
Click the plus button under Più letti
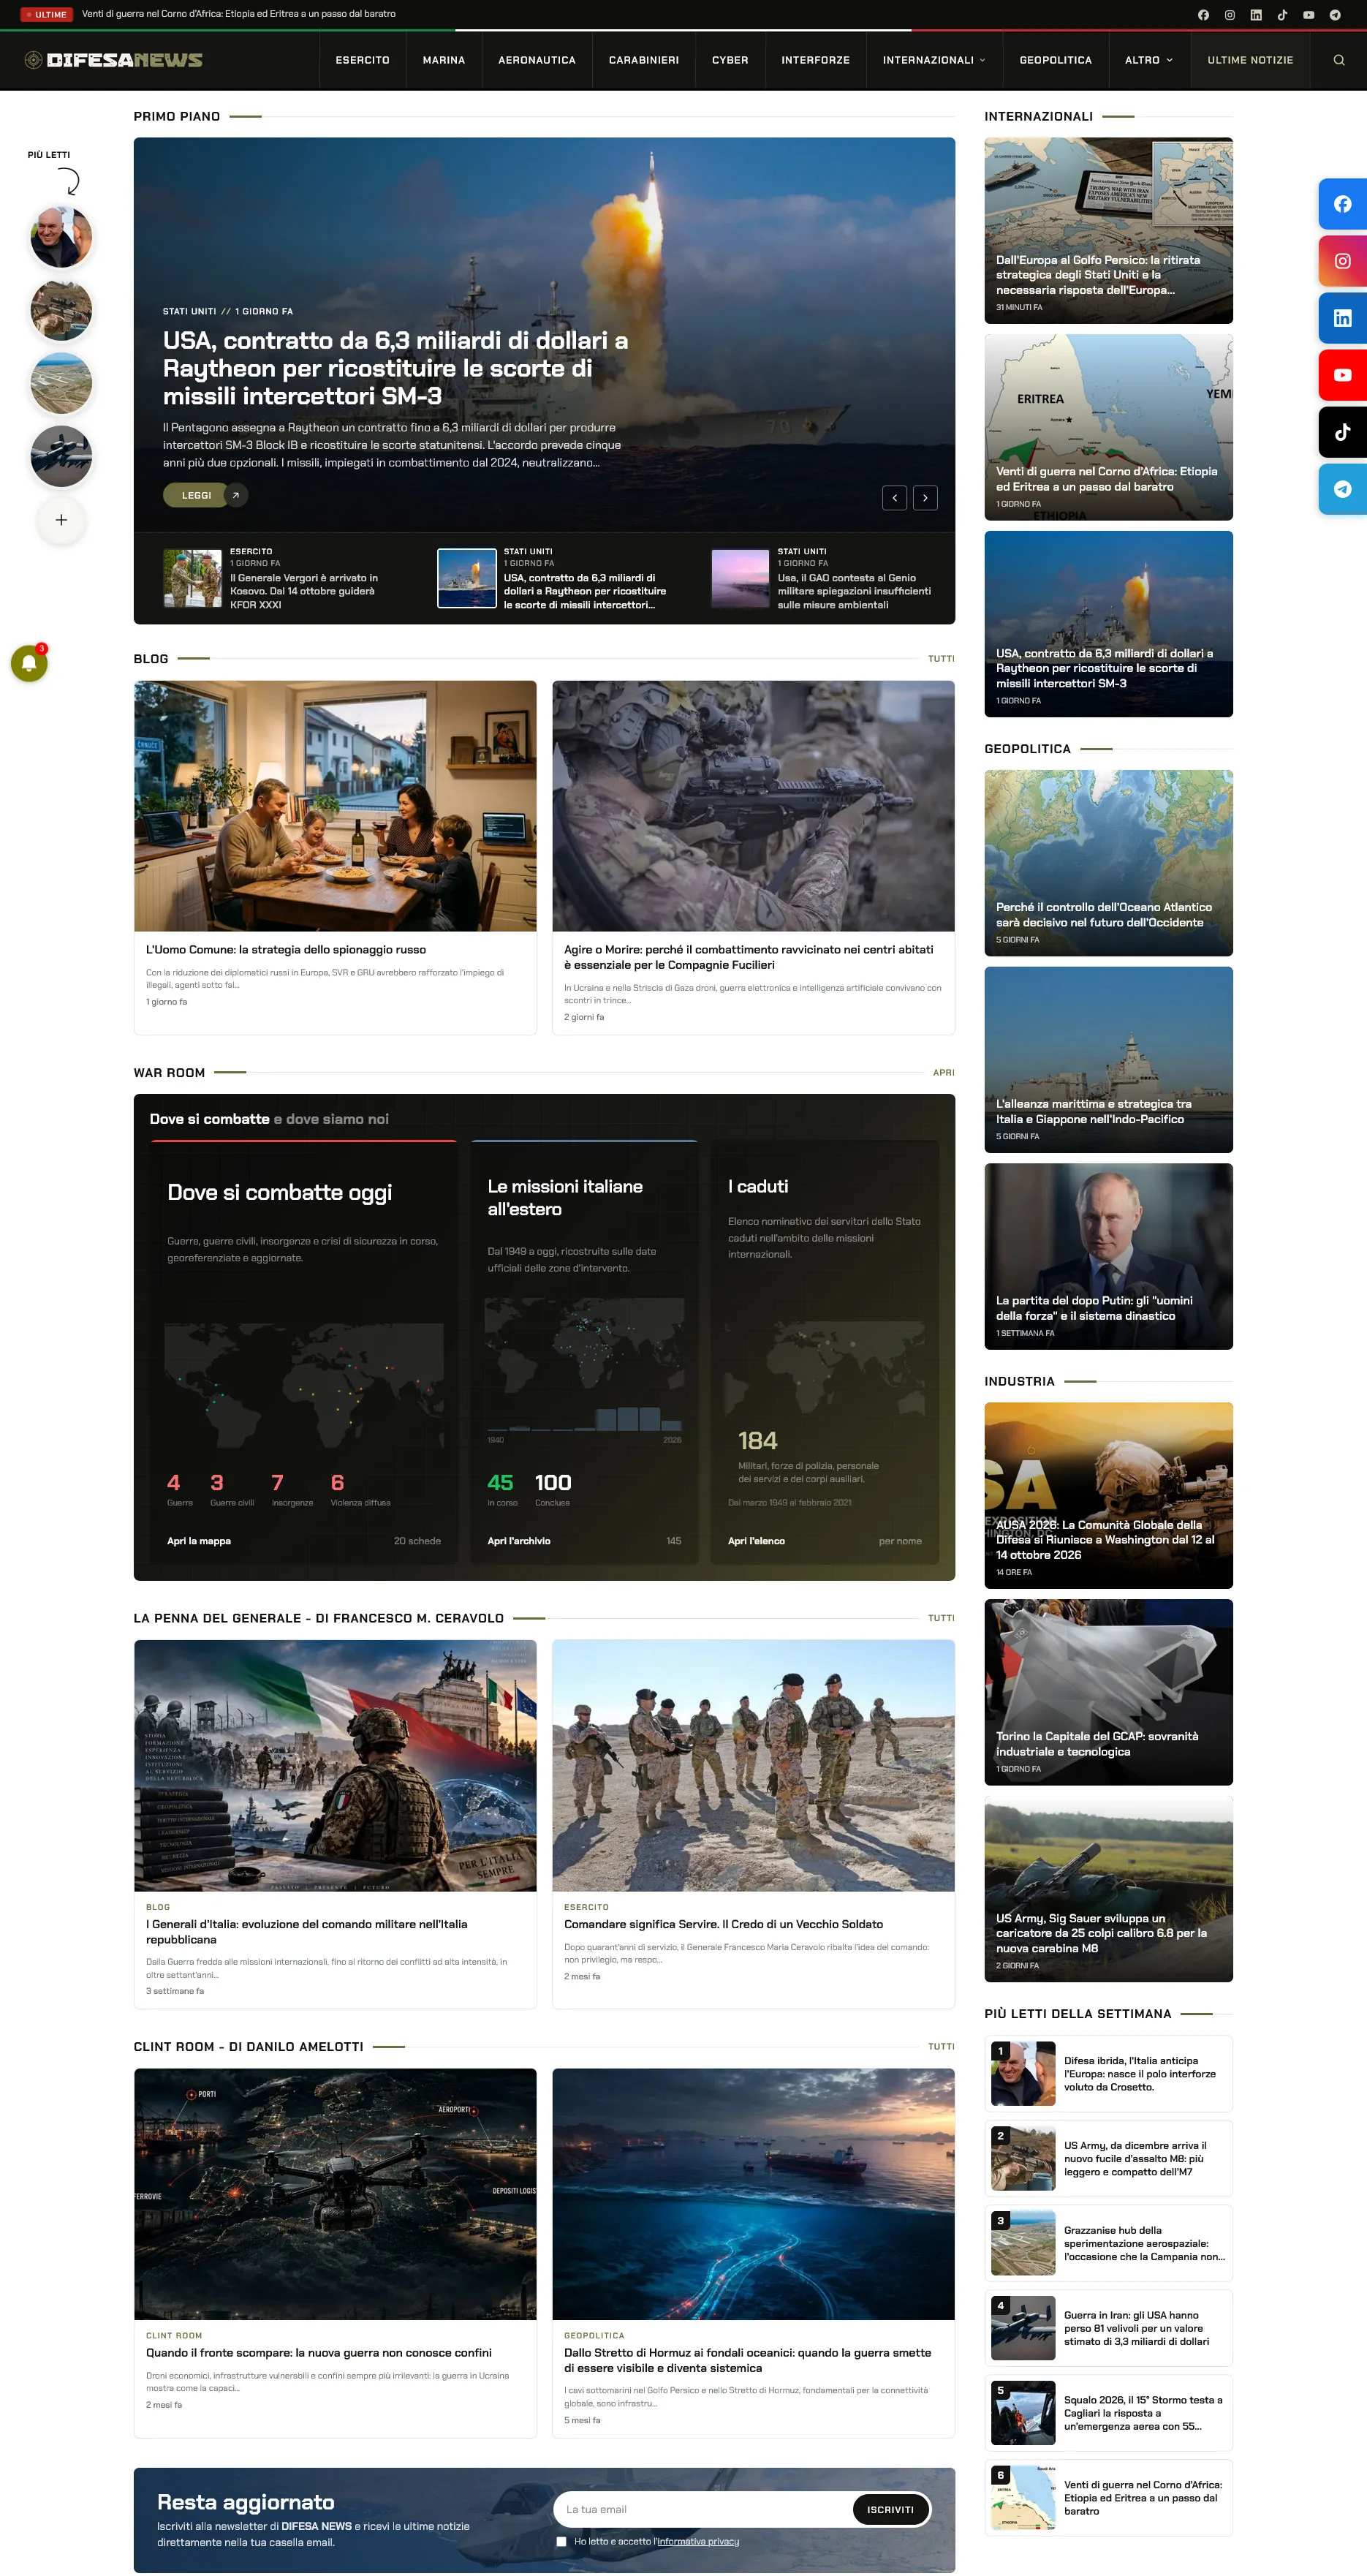61,520
